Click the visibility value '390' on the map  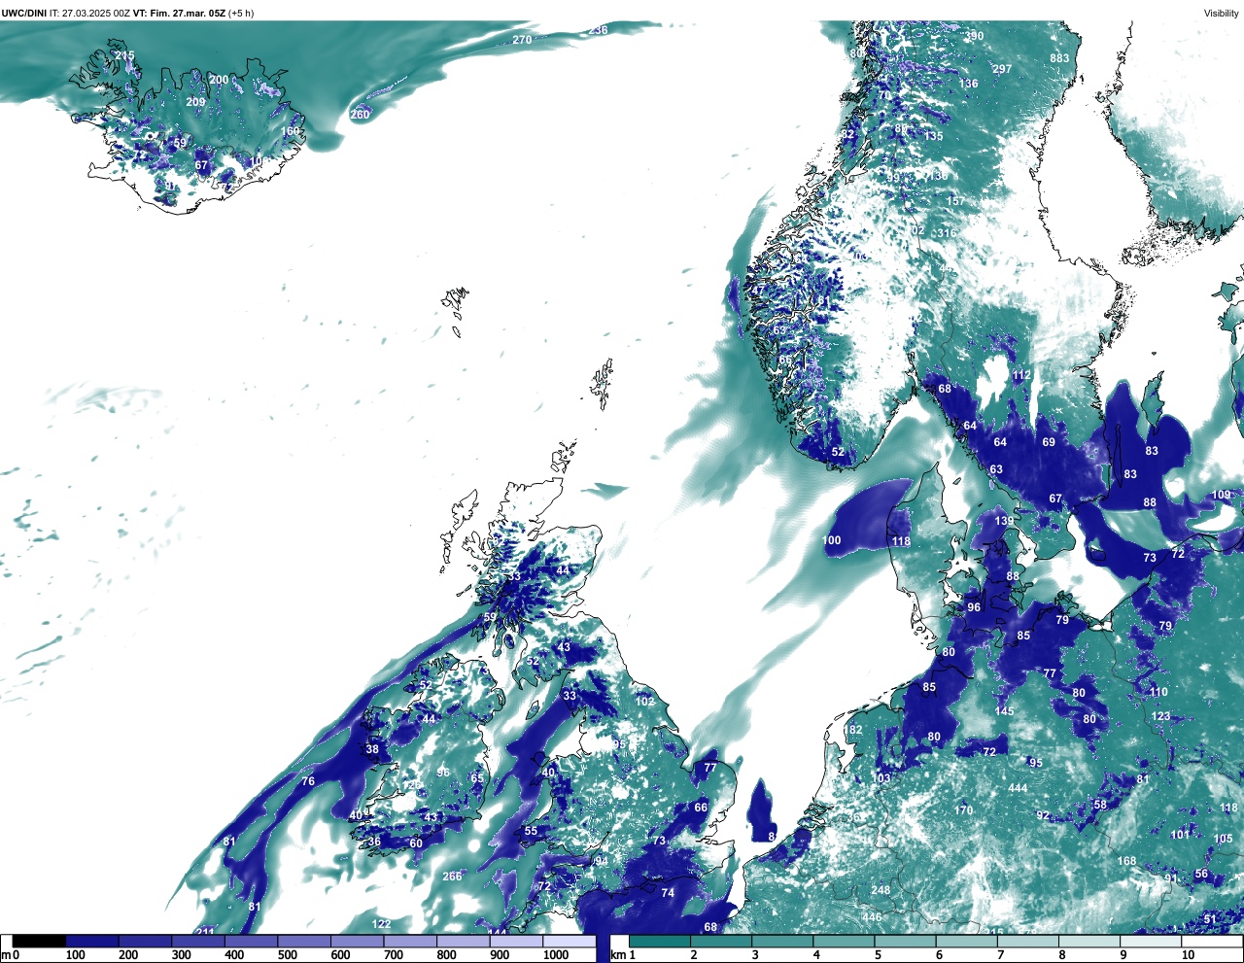point(974,36)
